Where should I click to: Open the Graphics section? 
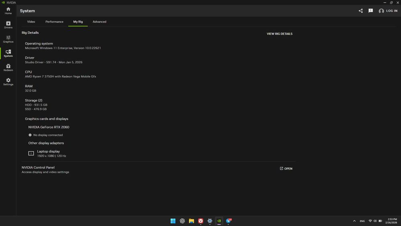pyautogui.click(x=8, y=39)
